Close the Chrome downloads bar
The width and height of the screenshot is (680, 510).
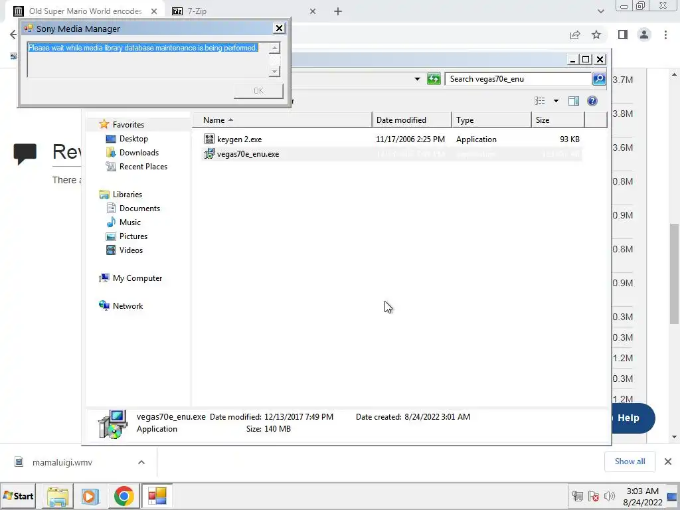click(668, 462)
